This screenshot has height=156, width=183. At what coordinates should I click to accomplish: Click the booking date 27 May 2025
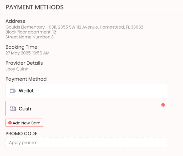pos(18,53)
